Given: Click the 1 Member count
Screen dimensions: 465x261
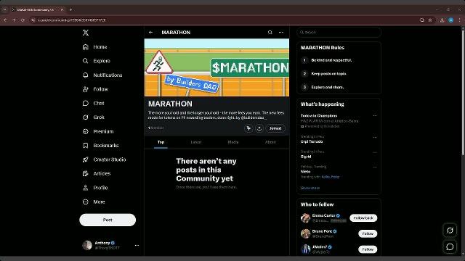Looking at the screenshot, I should [156, 128].
